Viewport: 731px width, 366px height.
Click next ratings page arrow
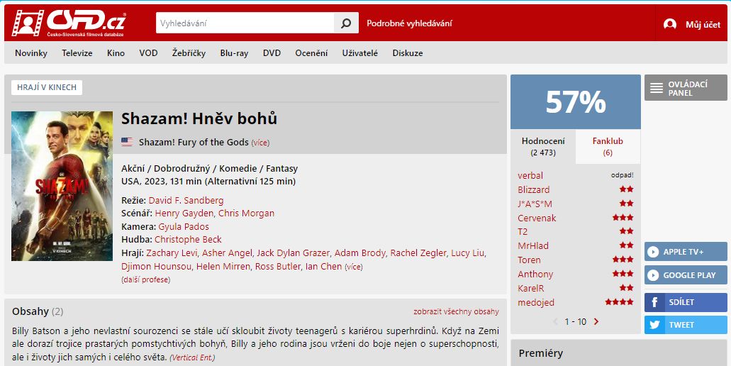coord(596,321)
